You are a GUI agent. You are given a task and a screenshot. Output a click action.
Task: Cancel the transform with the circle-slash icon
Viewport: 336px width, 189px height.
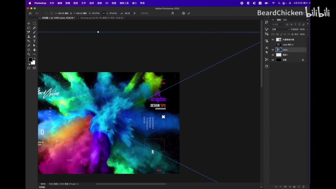coord(183,13)
